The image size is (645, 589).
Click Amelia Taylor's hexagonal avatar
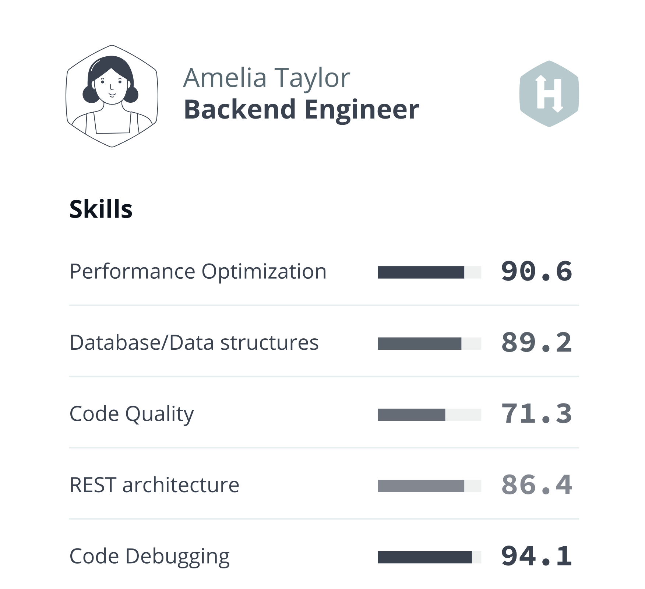click(x=112, y=96)
